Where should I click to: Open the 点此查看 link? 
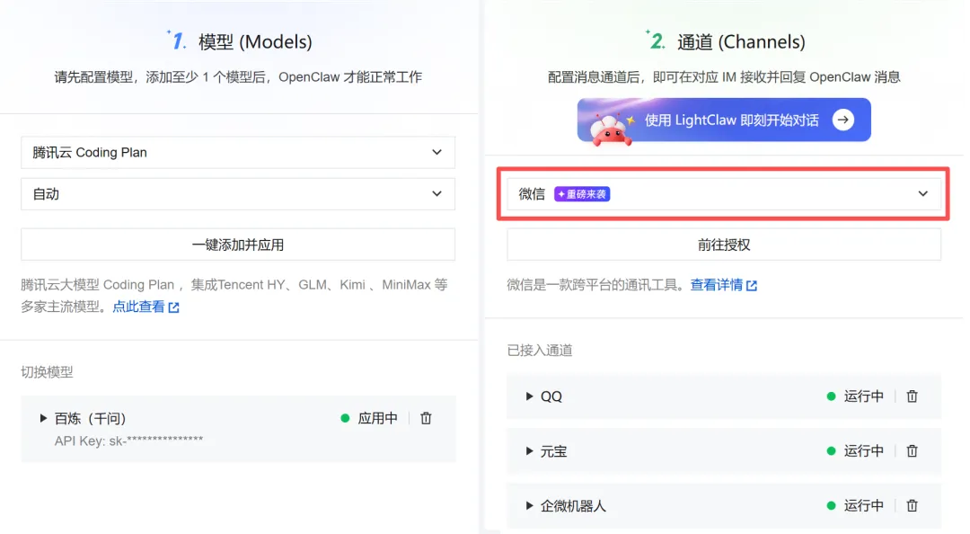pos(138,307)
